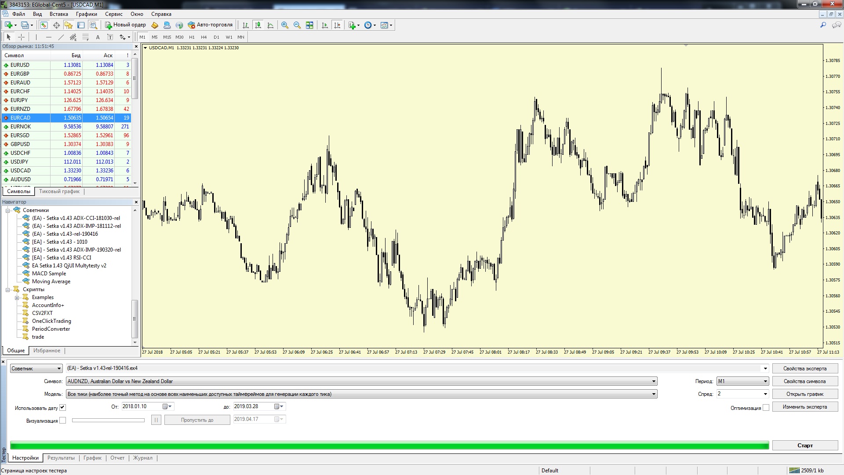Open the 'Символ' AUDNZD dropdown
Image resolution: width=844 pixels, height=475 pixels.
tap(654, 381)
